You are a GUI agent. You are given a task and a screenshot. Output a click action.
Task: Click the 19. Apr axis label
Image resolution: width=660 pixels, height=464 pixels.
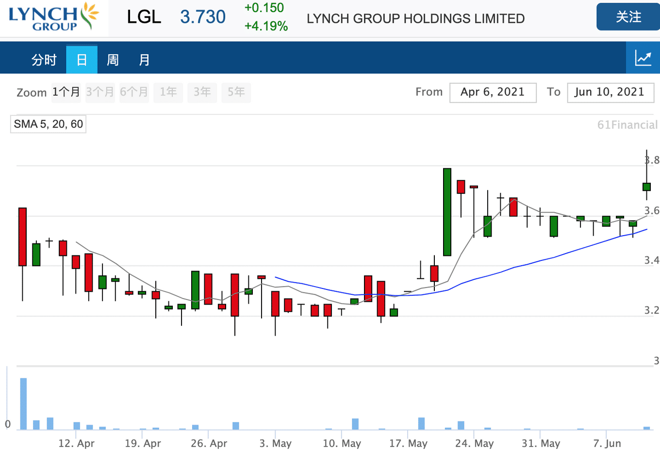[143, 444]
